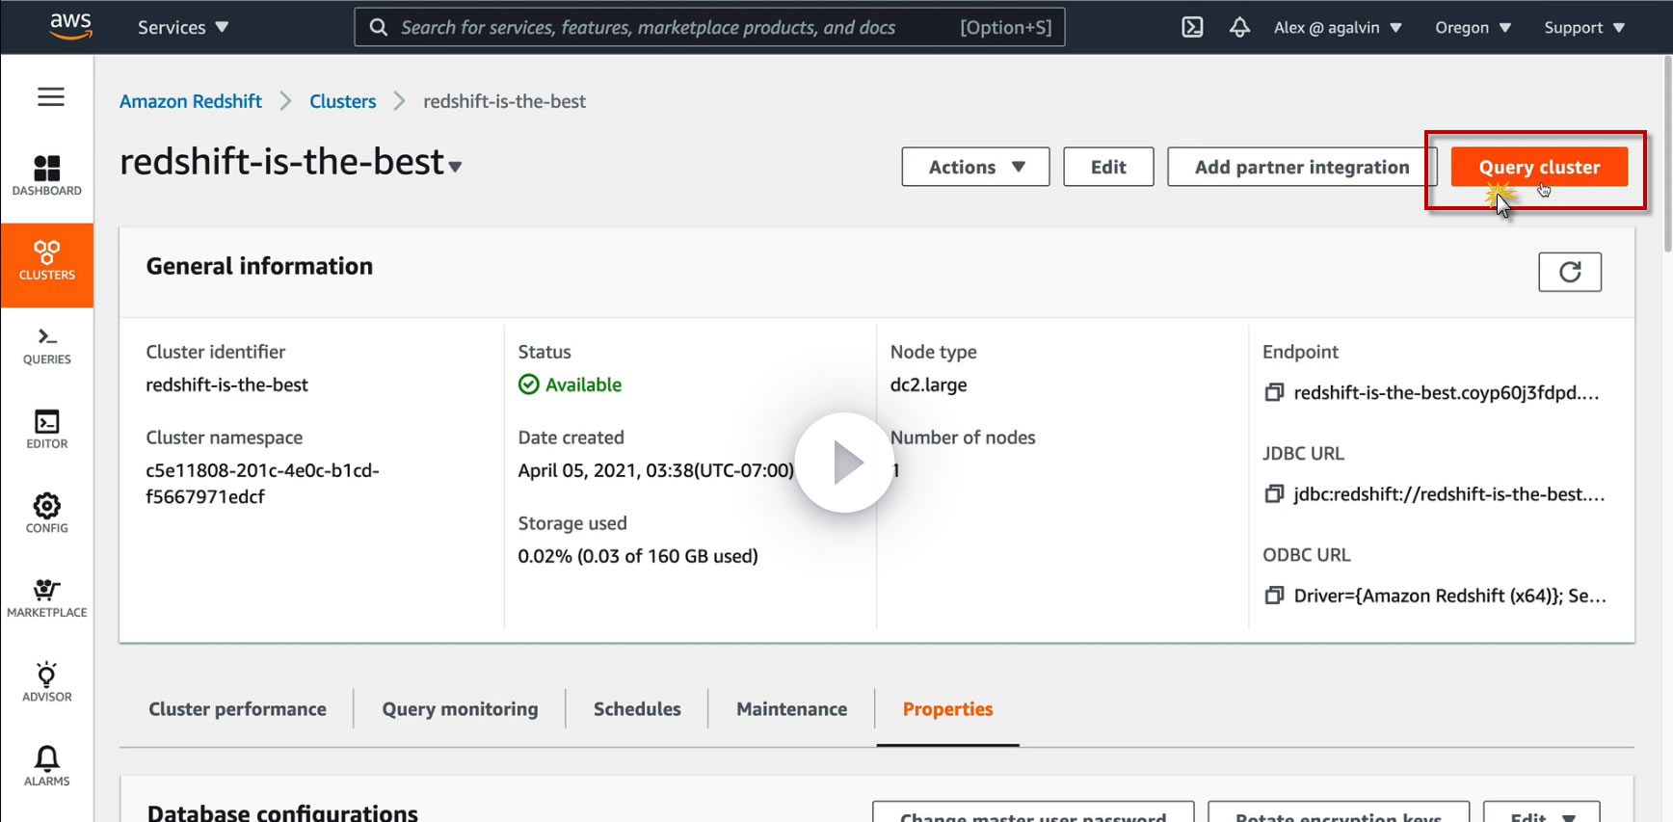Image resolution: width=1673 pixels, height=822 pixels.
Task: Copy the cluster endpoint
Action: pyautogui.click(x=1274, y=392)
